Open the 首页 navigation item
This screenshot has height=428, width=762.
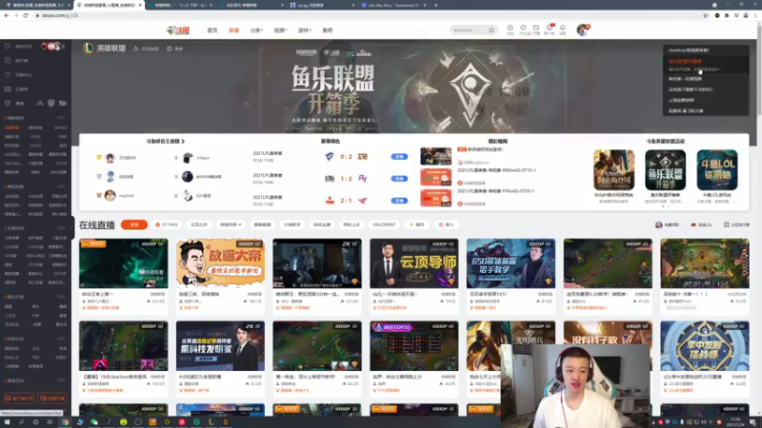tap(212, 30)
